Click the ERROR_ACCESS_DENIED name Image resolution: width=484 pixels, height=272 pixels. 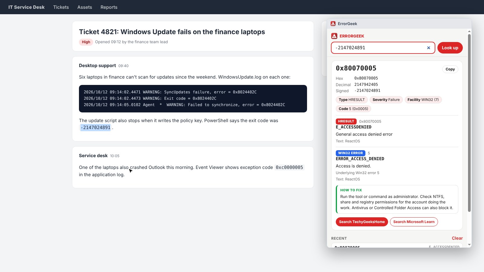pos(360,159)
